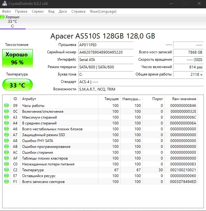The image size is (206, 211).
Task: Select the Ошибки стирания row
Action: 100,152
